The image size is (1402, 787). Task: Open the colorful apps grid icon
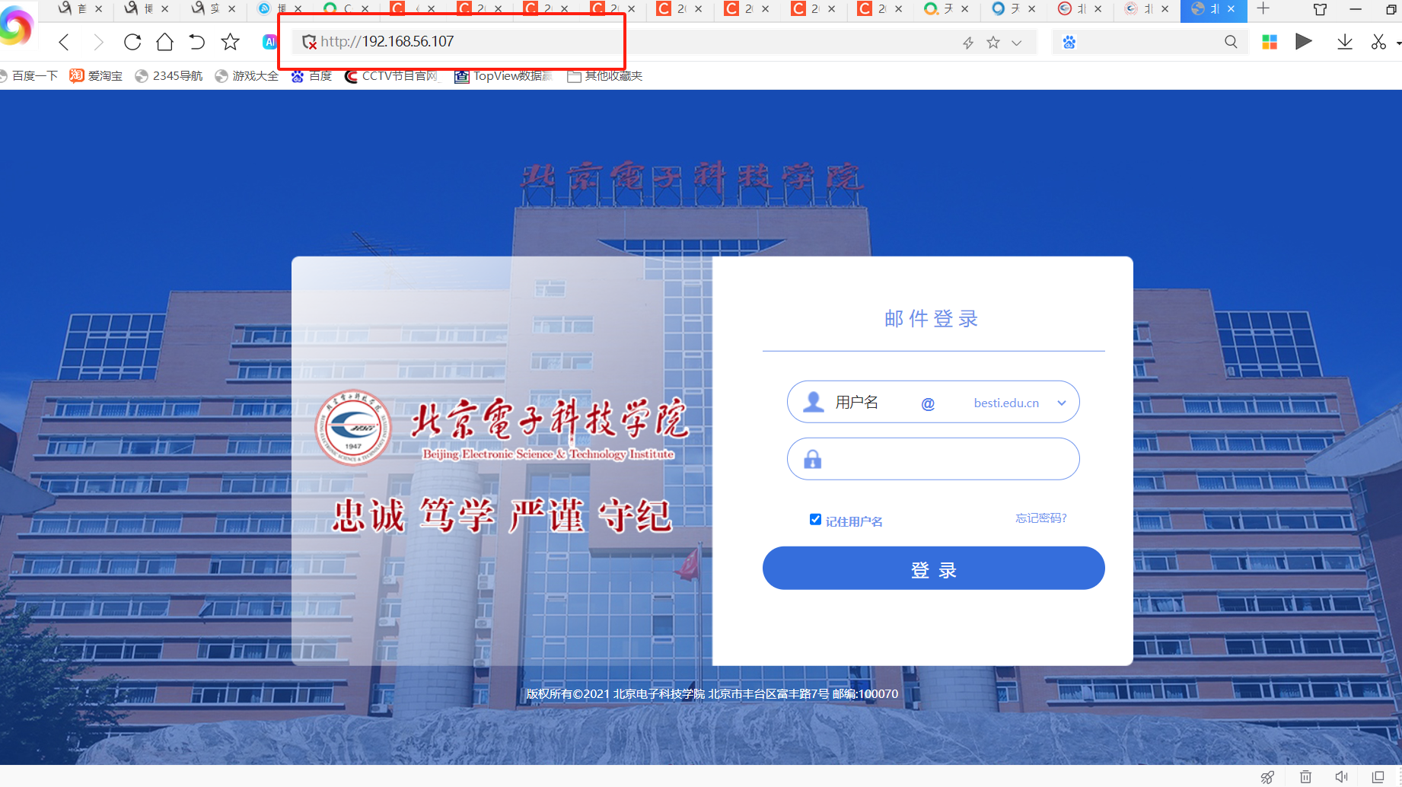click(1270, 43)
